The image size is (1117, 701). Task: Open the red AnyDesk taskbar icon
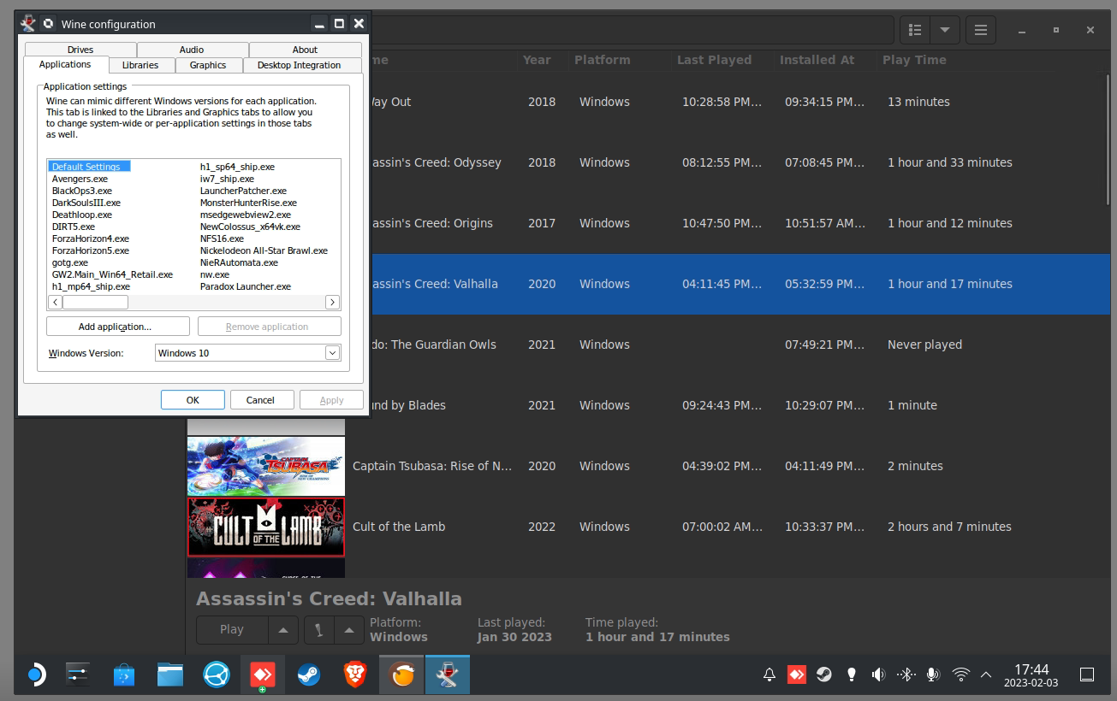pyautogui.click(x=263, y=675)
